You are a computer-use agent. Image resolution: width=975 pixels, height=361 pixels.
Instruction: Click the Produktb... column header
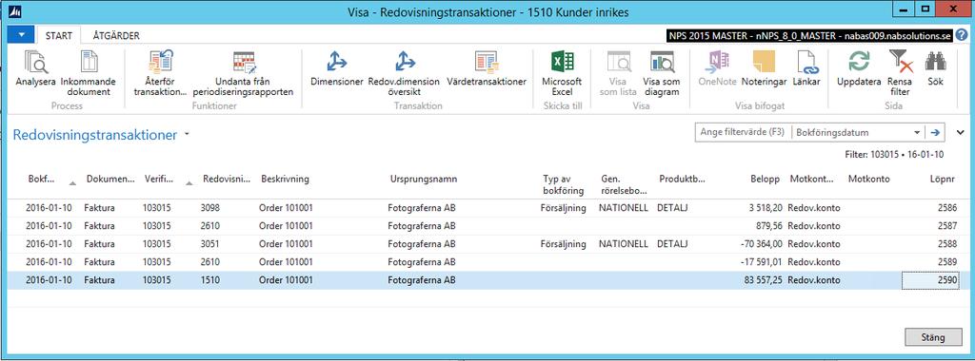(x=682, y=180)
